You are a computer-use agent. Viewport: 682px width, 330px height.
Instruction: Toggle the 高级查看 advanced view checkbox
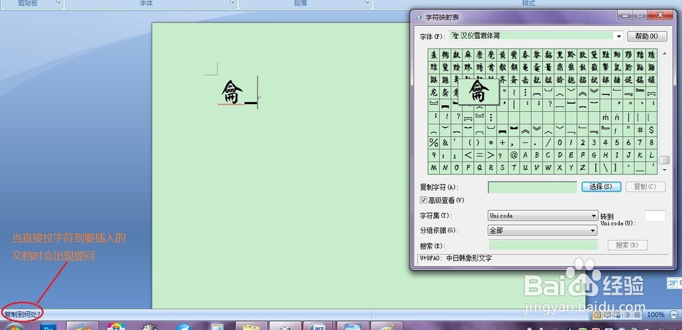pyautogui.click(x=424, y=200)
